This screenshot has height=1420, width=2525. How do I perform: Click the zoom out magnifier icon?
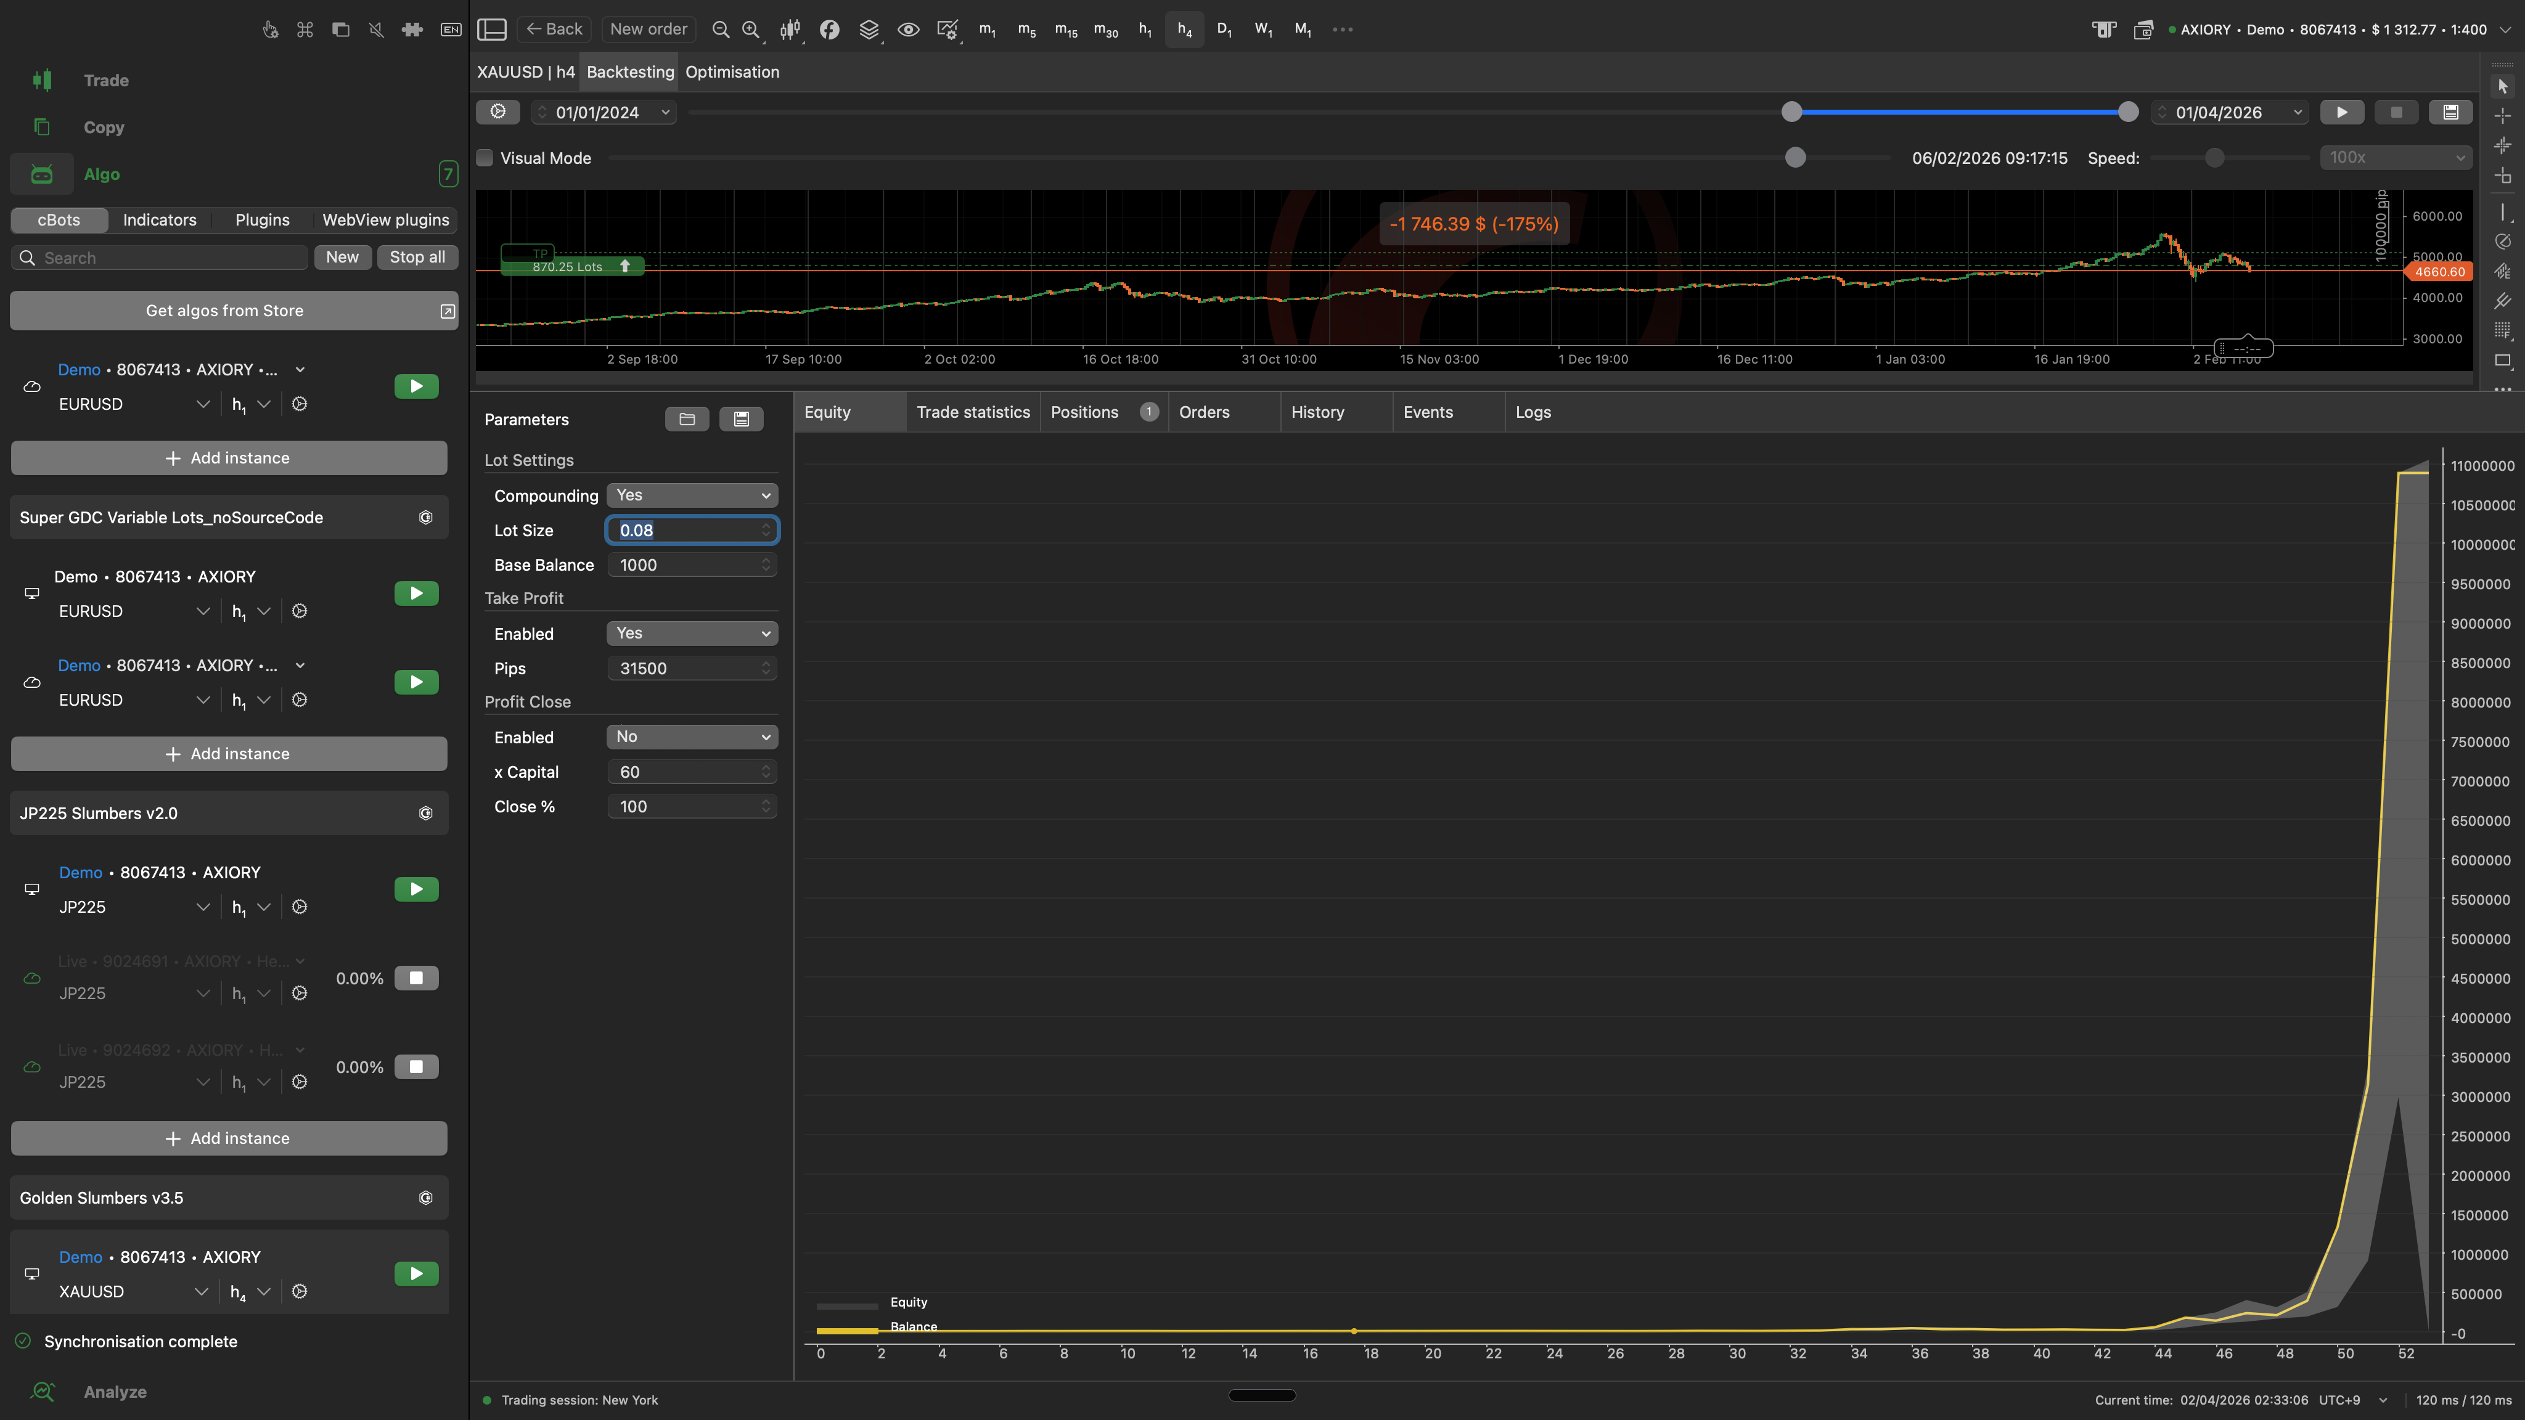721,30
